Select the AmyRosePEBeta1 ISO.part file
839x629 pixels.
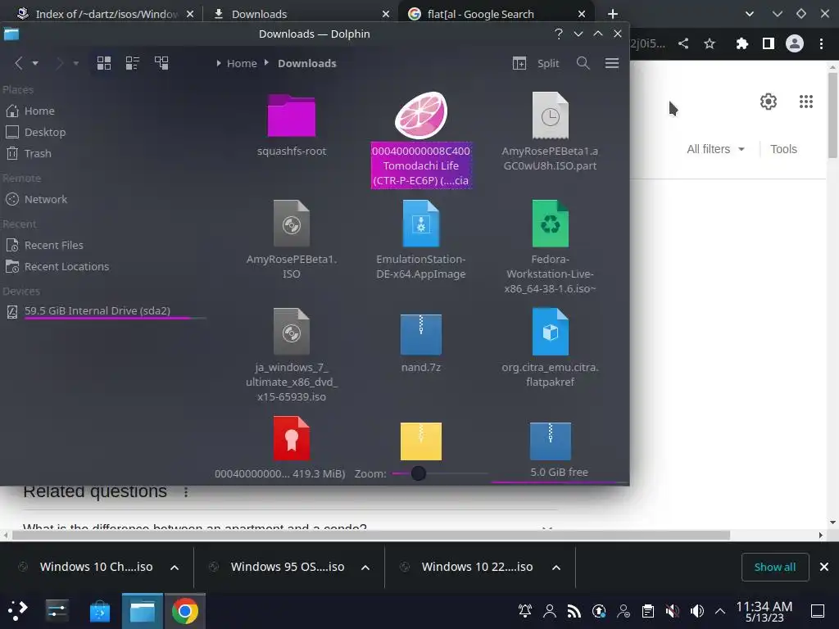(x=550, y=132)
